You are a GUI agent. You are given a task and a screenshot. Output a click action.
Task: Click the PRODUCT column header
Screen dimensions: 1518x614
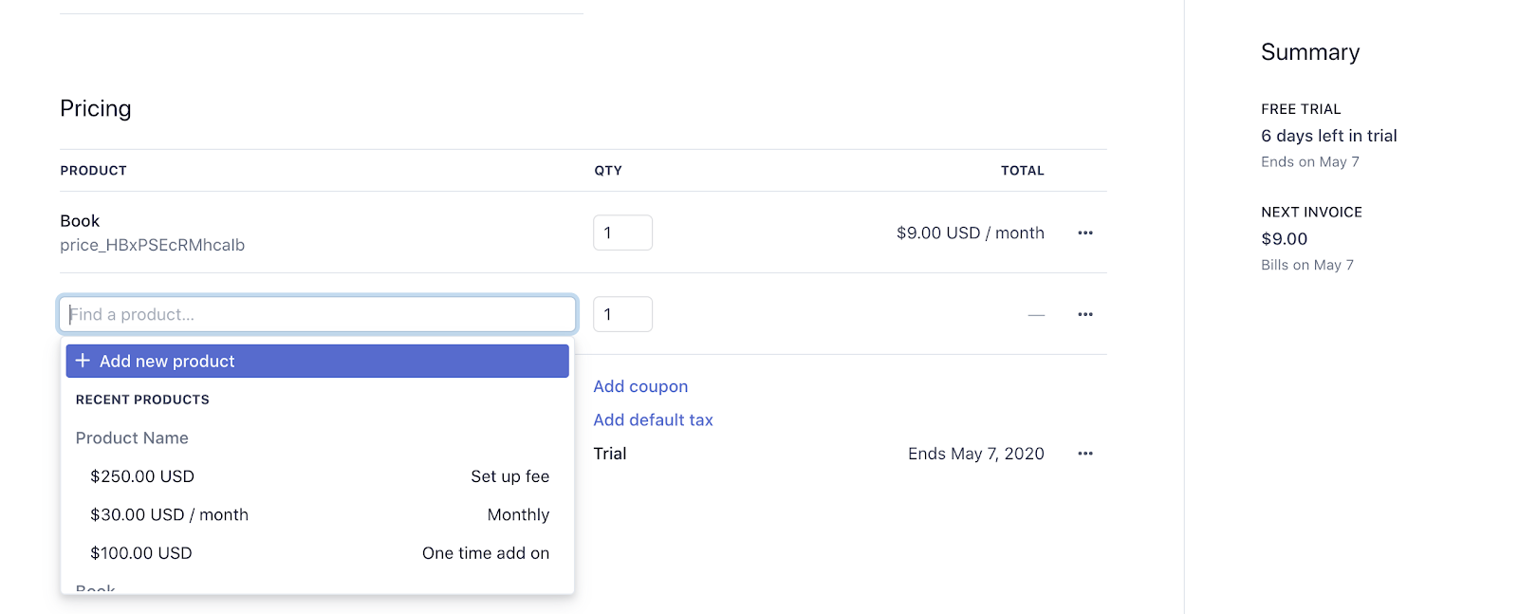click(x=93, y=171)
